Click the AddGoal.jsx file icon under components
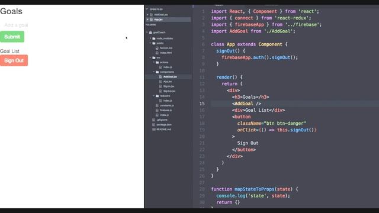This screenshot has height=213, width=379. tap(160, 77)
